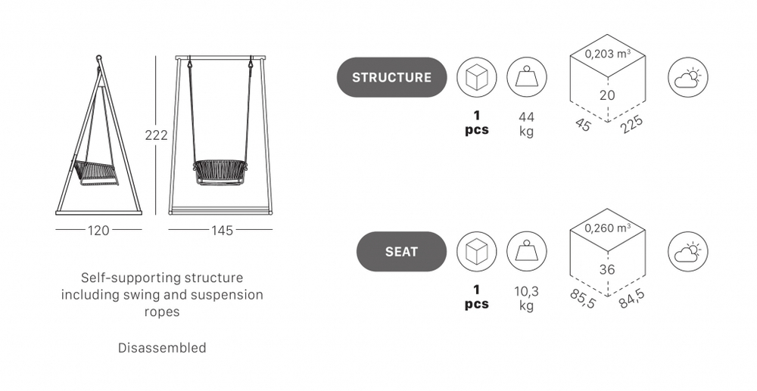This screenshot has width=757, height=391.
Task: Click the weight icon in SEAT row
Action: click(525, 251)
